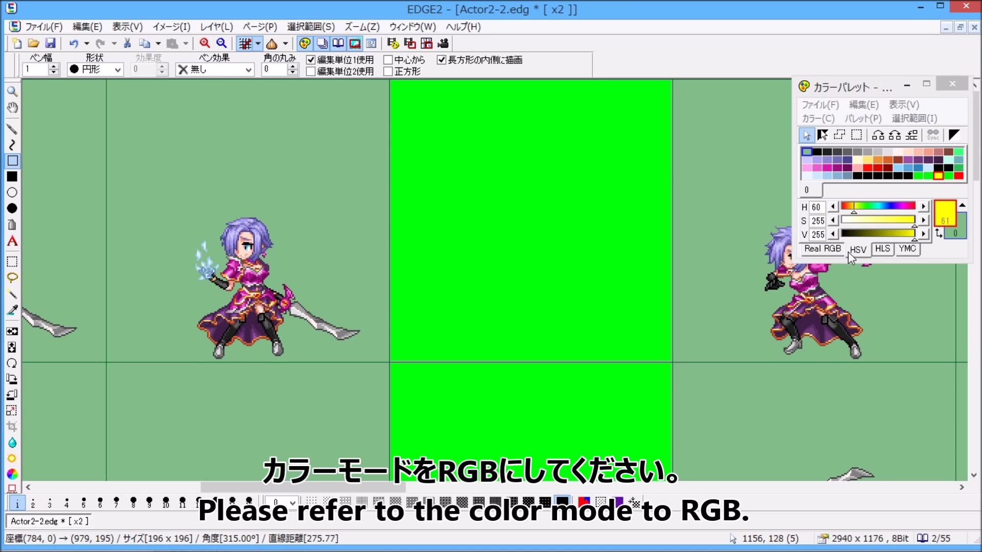982x552 pixels.
Task: Click the Sync icon in the color palette window
Action: point(932,134)
